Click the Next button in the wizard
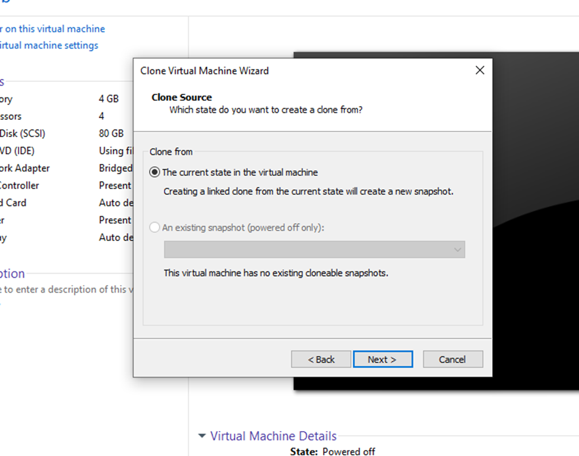 [x=382, y=359]
